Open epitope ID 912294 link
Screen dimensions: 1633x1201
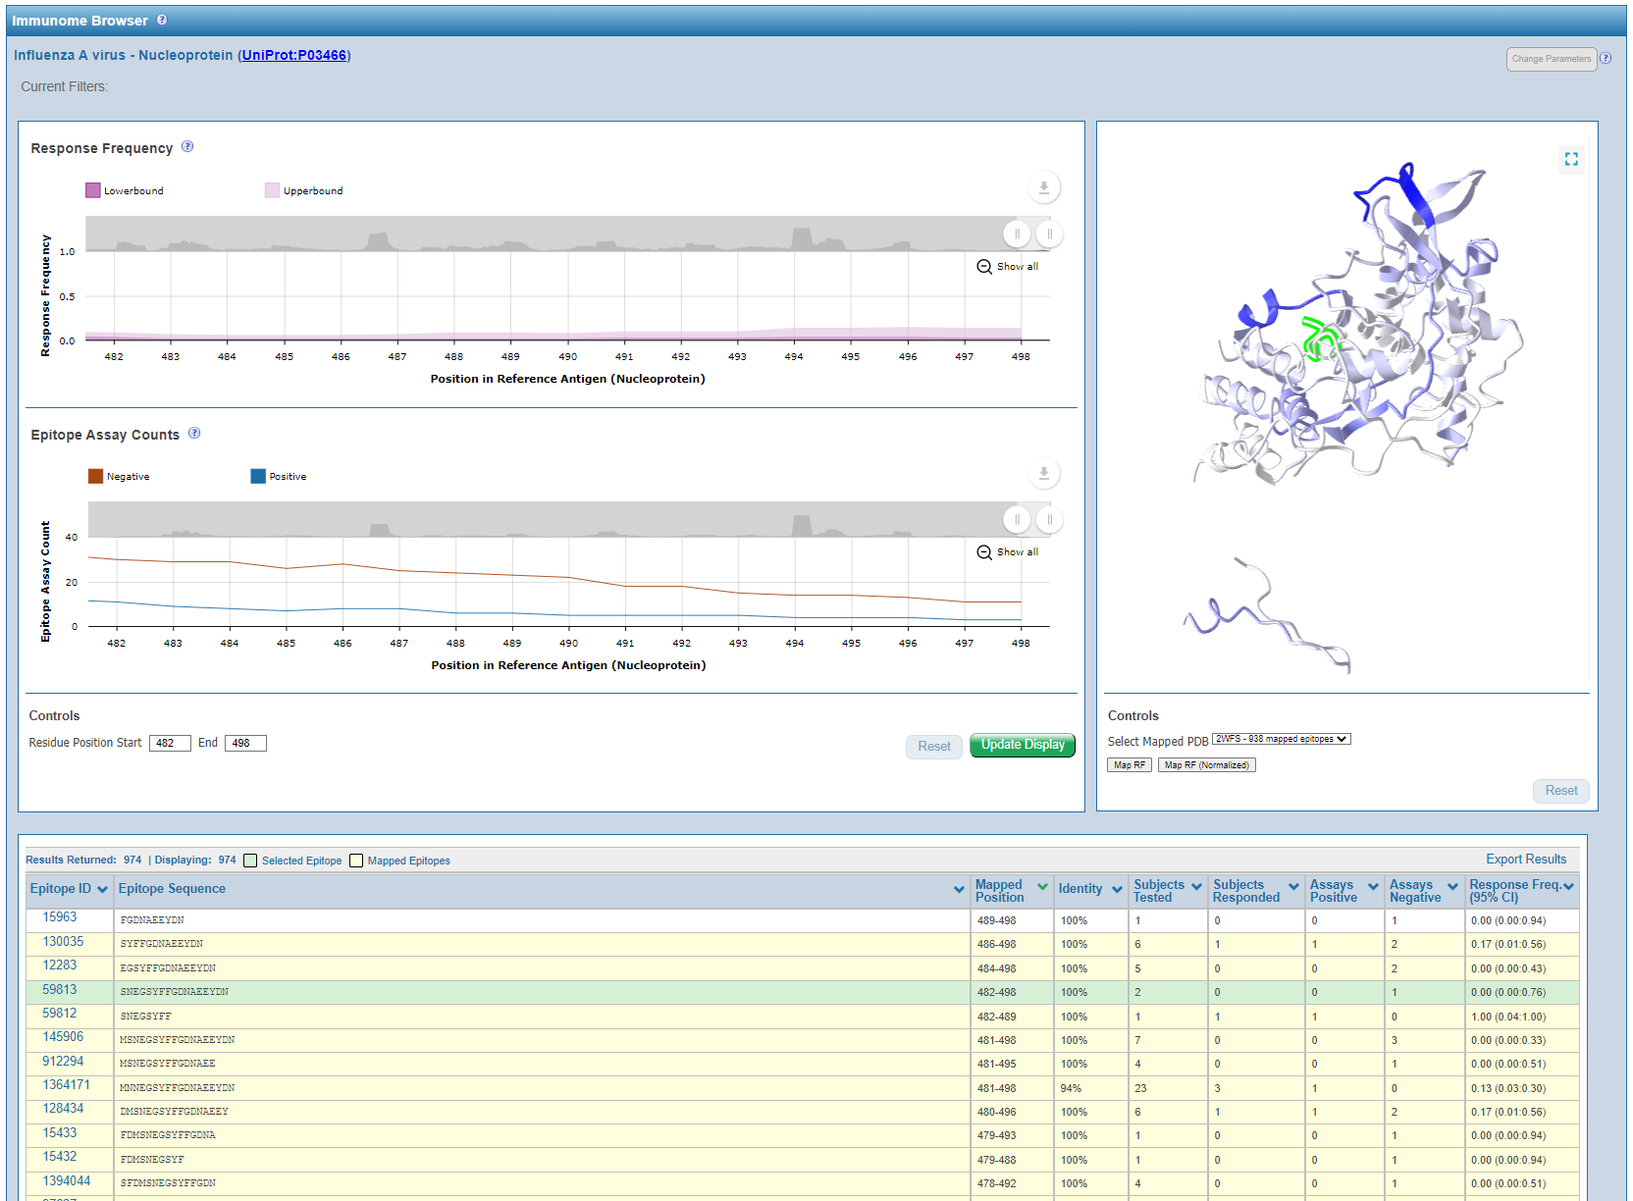63,1062
